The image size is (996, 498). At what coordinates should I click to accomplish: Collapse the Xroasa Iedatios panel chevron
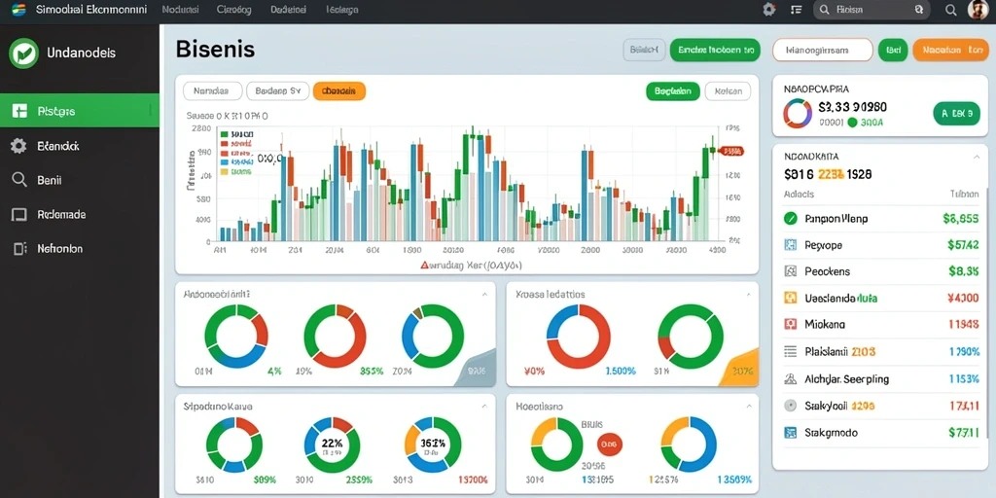(x=748, y=295)
